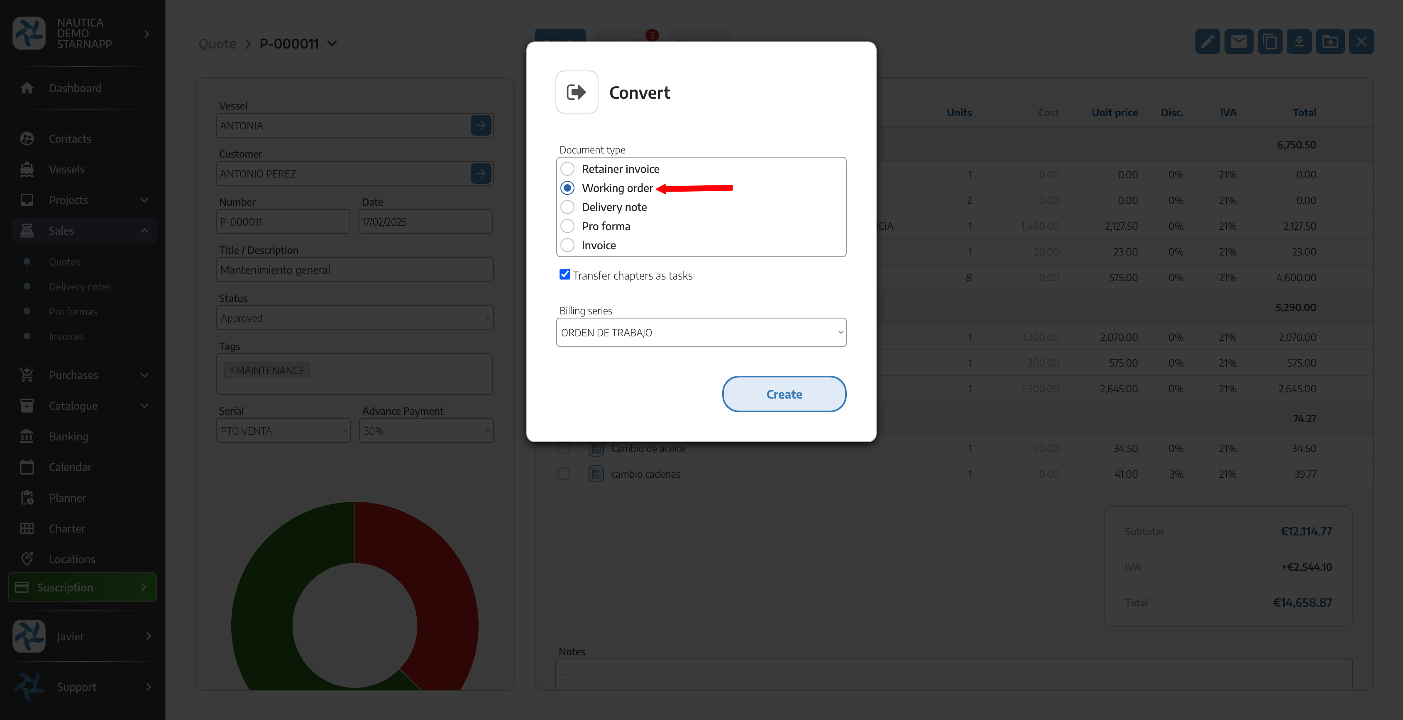Screen dimensions: 1403x720
Task: Open the Serial dropdown PTO VENTA
Action: pos(283,431)
